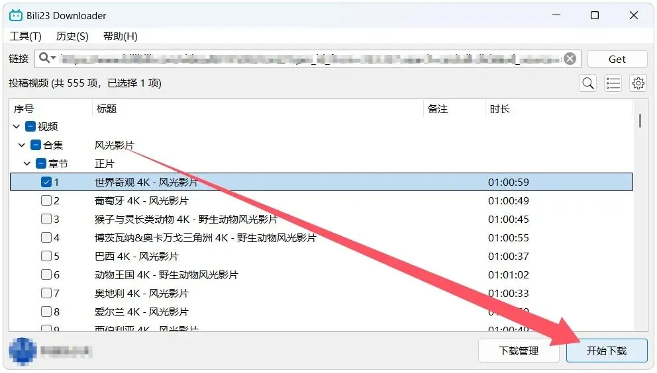
Task: Click the duration 01:00:55
Action: [x=508, y=237]
